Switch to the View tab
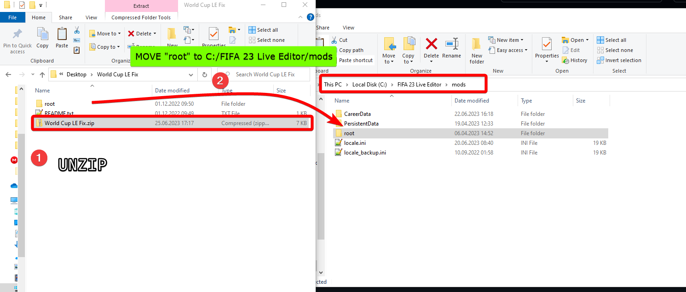This screenshot has width=686, height=292. coord(91,17)
